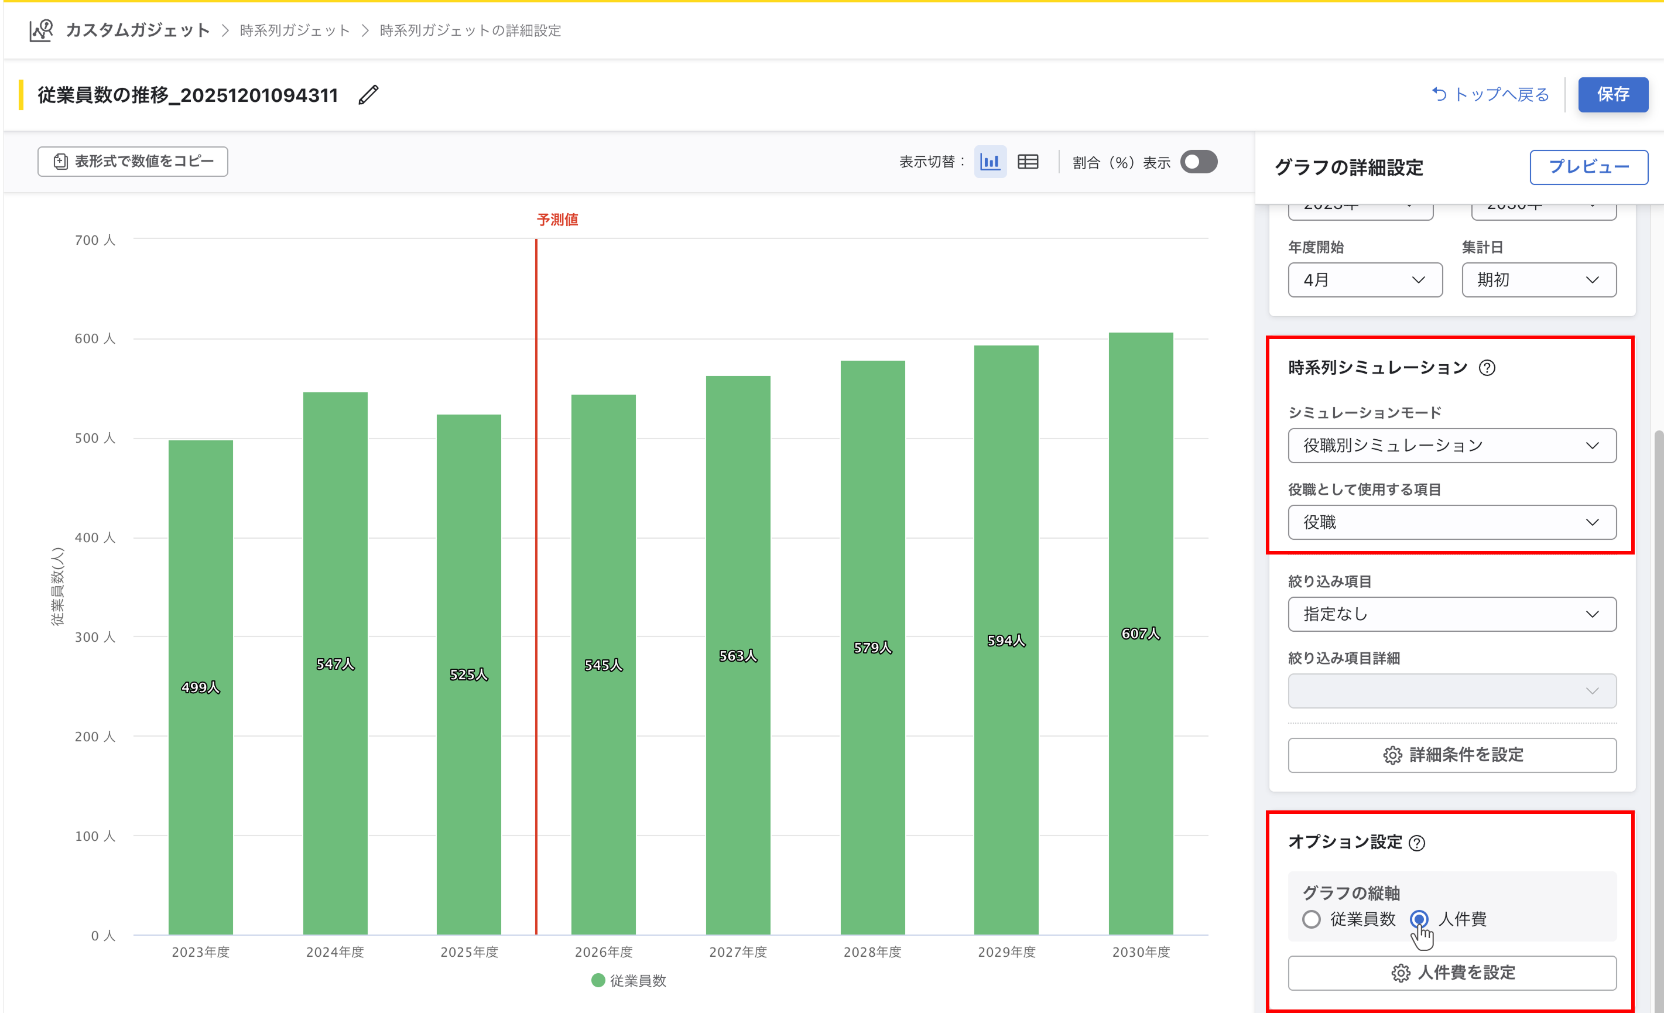The height and width of the screenshot is (1013, 1664).
Task: Go to カスタムガジェット breadcrumb
Action: (138, 30)
